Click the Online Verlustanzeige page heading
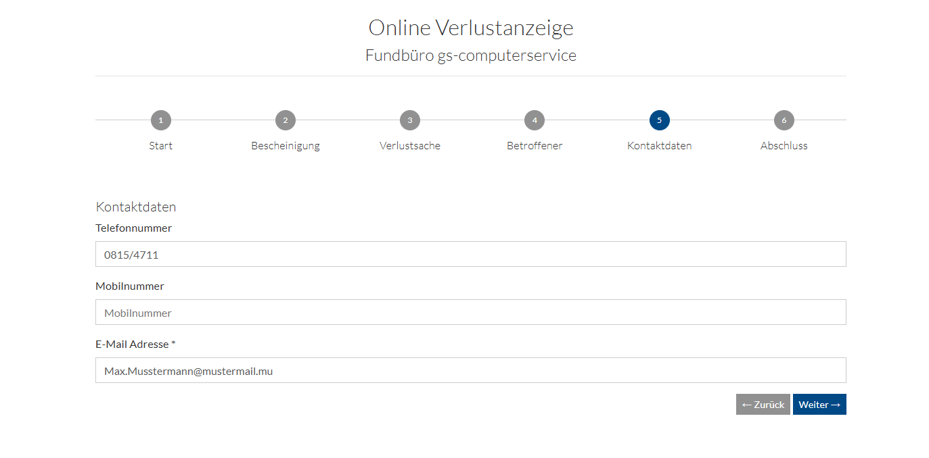This screenshot has width=929, height=458. [x=470, y=28]
